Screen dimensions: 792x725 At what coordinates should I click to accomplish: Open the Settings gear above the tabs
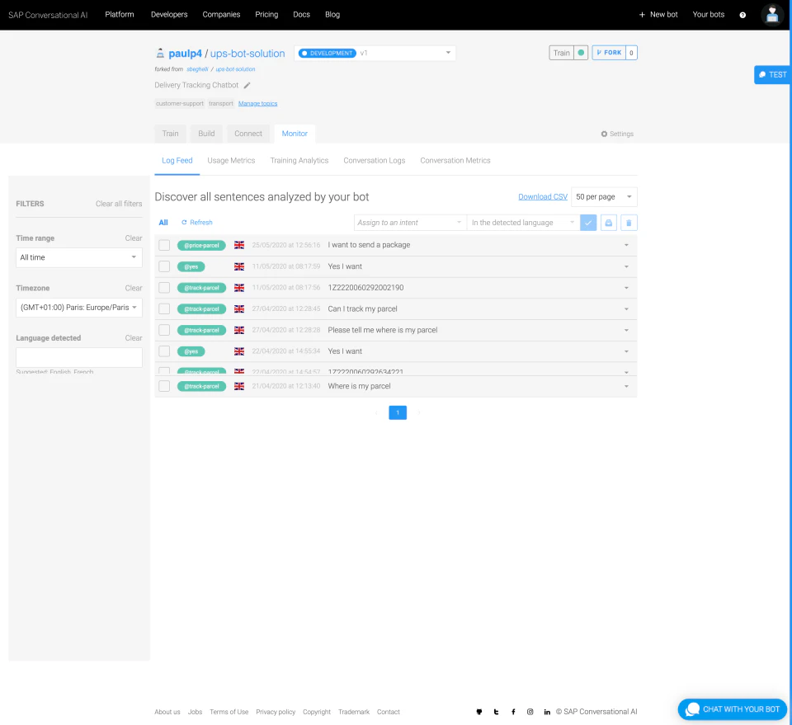click(x=617, y=133)
